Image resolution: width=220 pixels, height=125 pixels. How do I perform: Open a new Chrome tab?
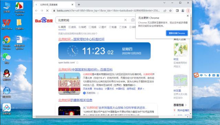(x=79, y=4)
